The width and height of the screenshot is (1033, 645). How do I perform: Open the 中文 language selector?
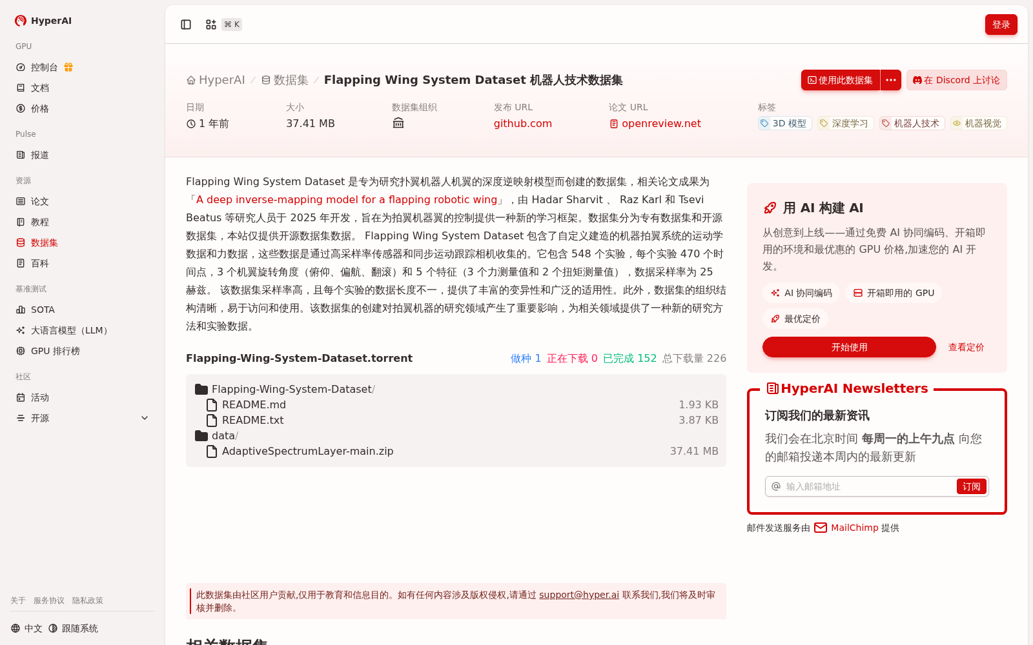pos(26,628)
